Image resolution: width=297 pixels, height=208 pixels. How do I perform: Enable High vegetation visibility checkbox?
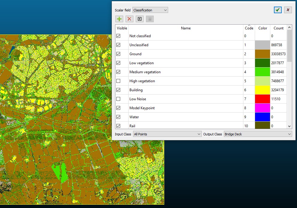pyautogui.click(x=118, y=81)
